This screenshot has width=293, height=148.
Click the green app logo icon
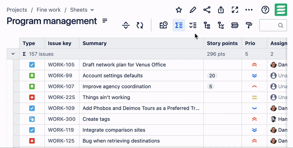pyautogui.click(x=281, y=10)
